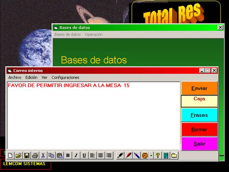The height and width of the screenshot is (172, 229).
Task: Select the red pen color icon
Action: click(x=129, y=155)
